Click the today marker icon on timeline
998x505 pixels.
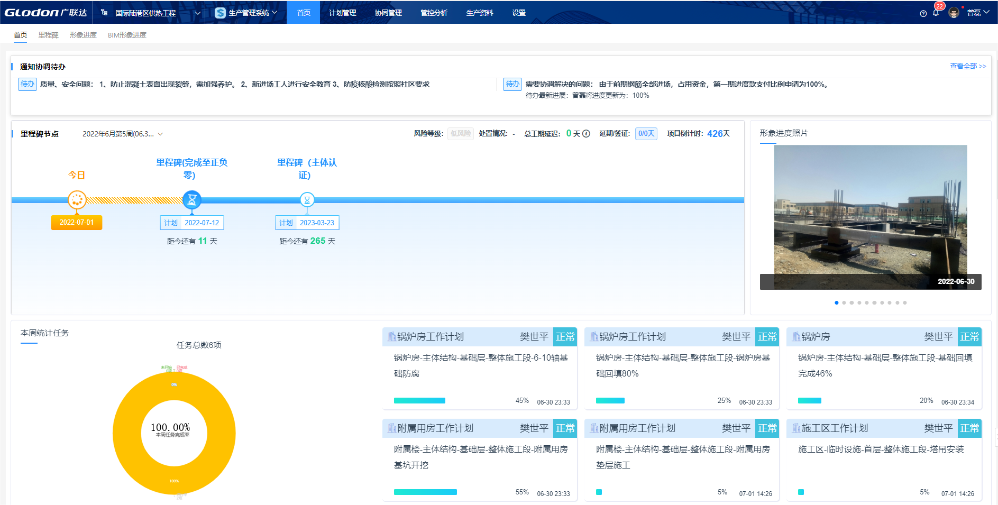coord(77,200)
